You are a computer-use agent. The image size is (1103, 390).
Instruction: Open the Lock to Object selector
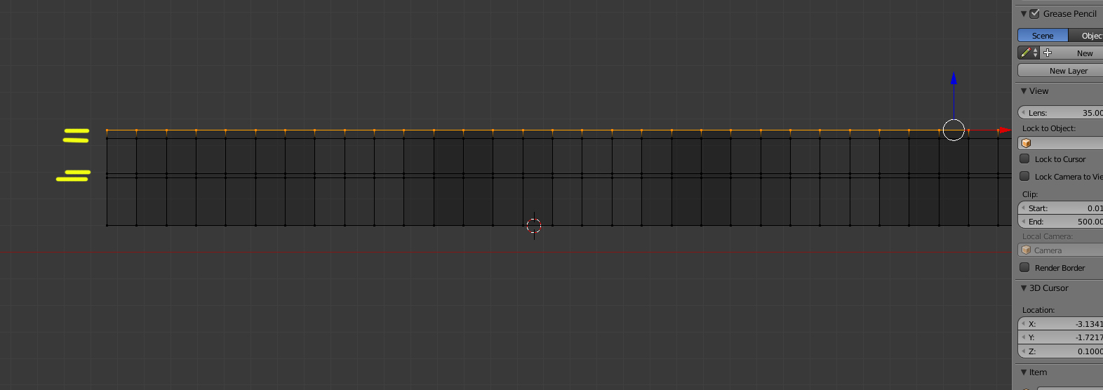click(x=1060, y=142)
